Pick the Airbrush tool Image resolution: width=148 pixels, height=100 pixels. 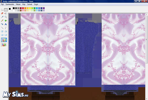[x=2, y=24]
